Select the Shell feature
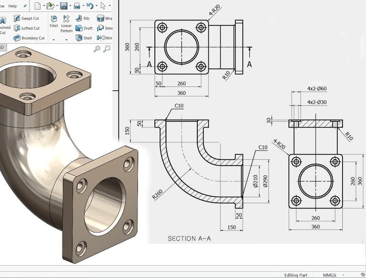The height and width of the screenshot is (278, 366). pyautogui.click(x=83, y=38)
